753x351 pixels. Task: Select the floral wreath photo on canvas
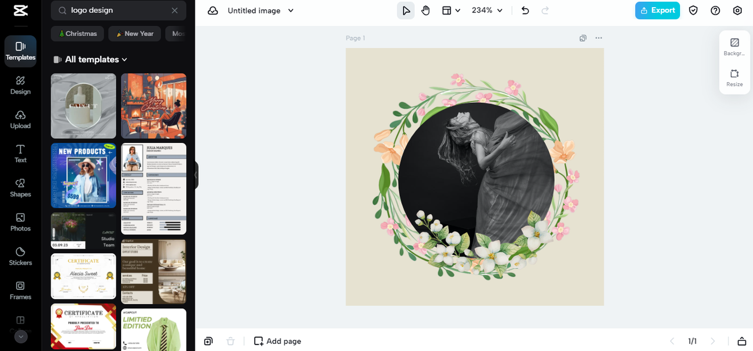click(x=476, y=176)
